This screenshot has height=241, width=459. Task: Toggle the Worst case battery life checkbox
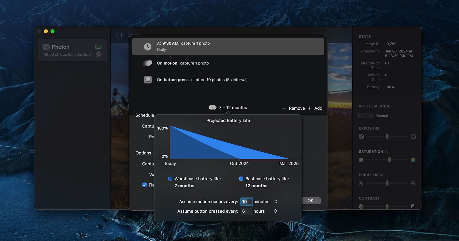pos(170,179)
